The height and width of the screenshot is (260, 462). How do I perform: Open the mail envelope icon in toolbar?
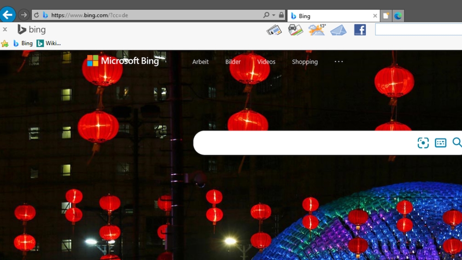click(x=338, y=30)
